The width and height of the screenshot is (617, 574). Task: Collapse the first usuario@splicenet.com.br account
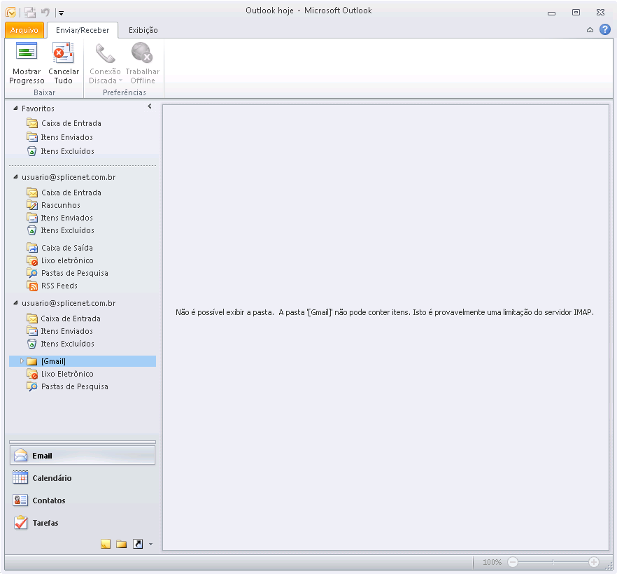15,177
